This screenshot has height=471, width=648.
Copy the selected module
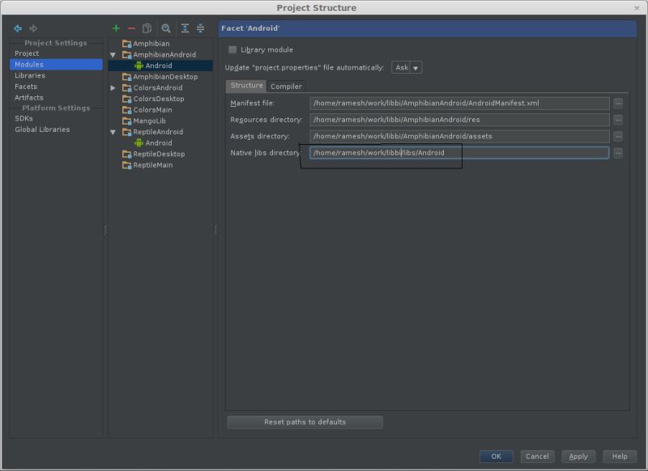[147, 28]
